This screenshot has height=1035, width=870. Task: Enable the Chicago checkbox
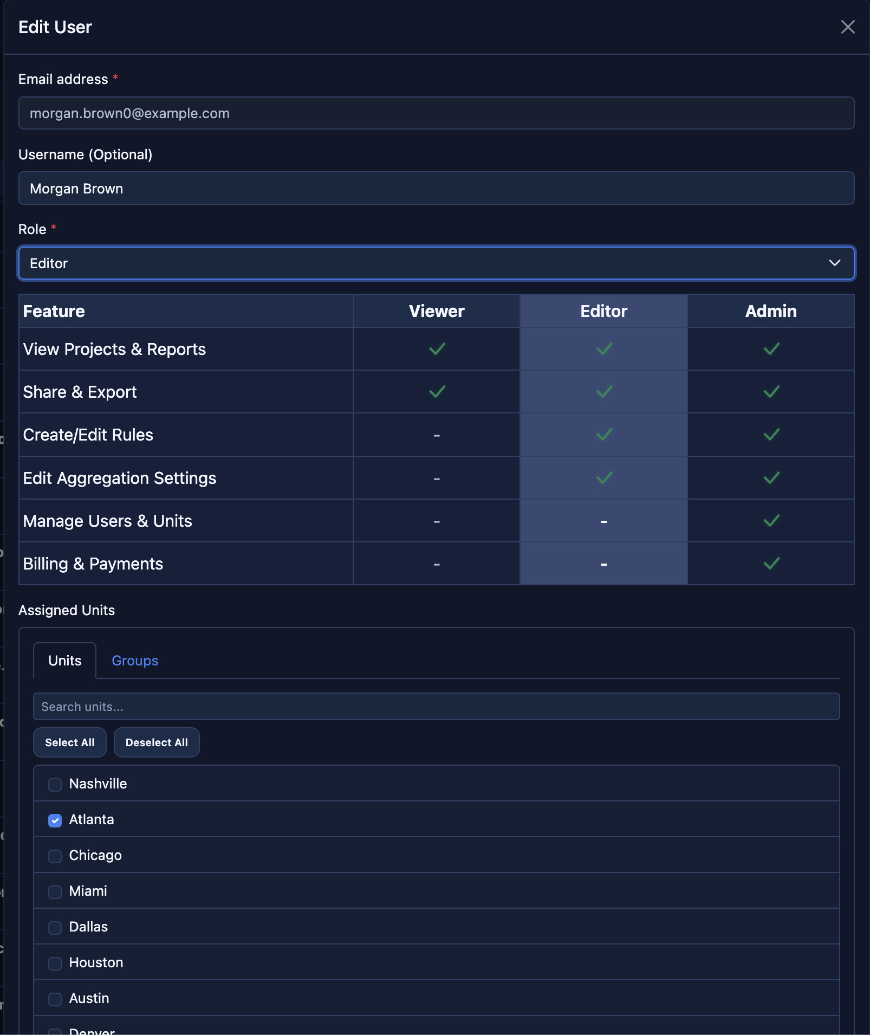55,856
